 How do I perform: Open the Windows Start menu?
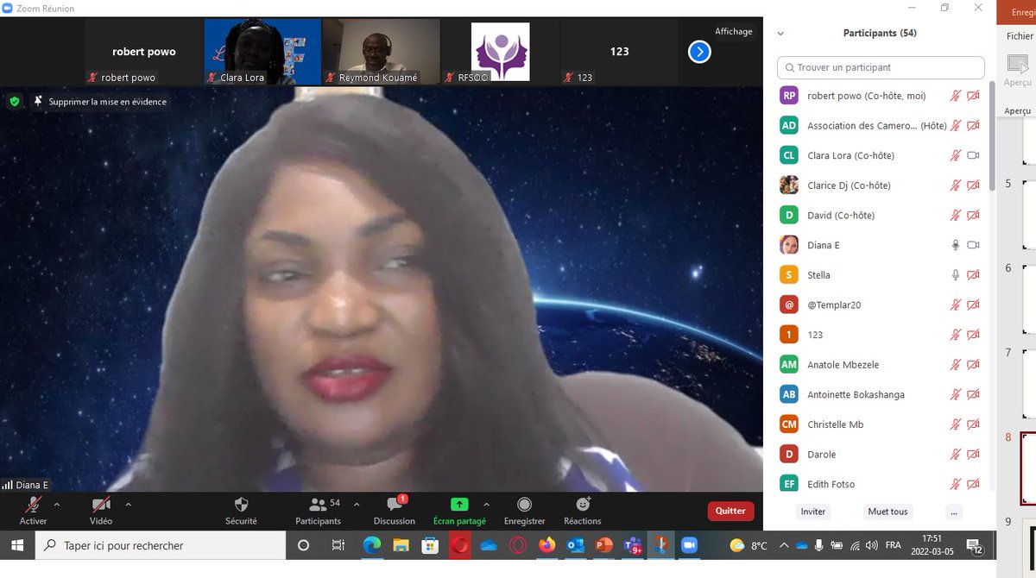point(17,545)
